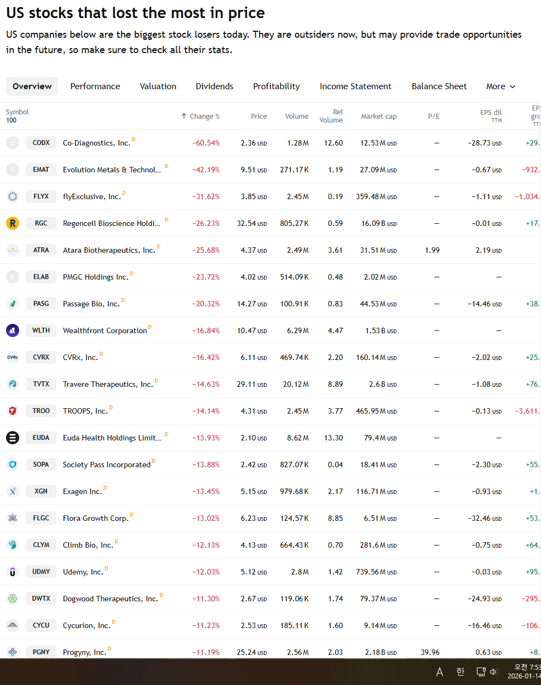The image size is (541, 685).
Task: Click the Wealthfront WLTH logo icon
Action: pos(13,330)
